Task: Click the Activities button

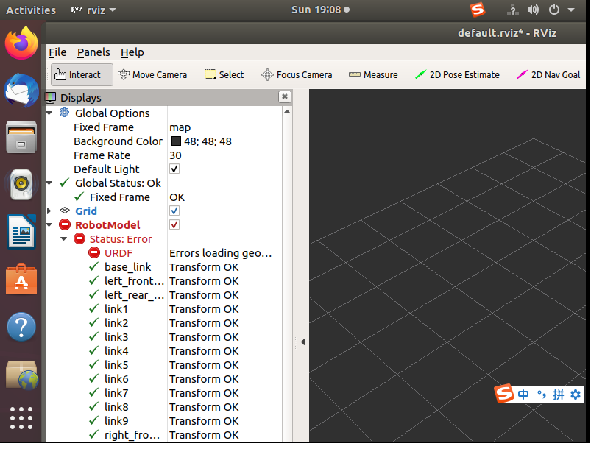Action: tap(31, 10)
